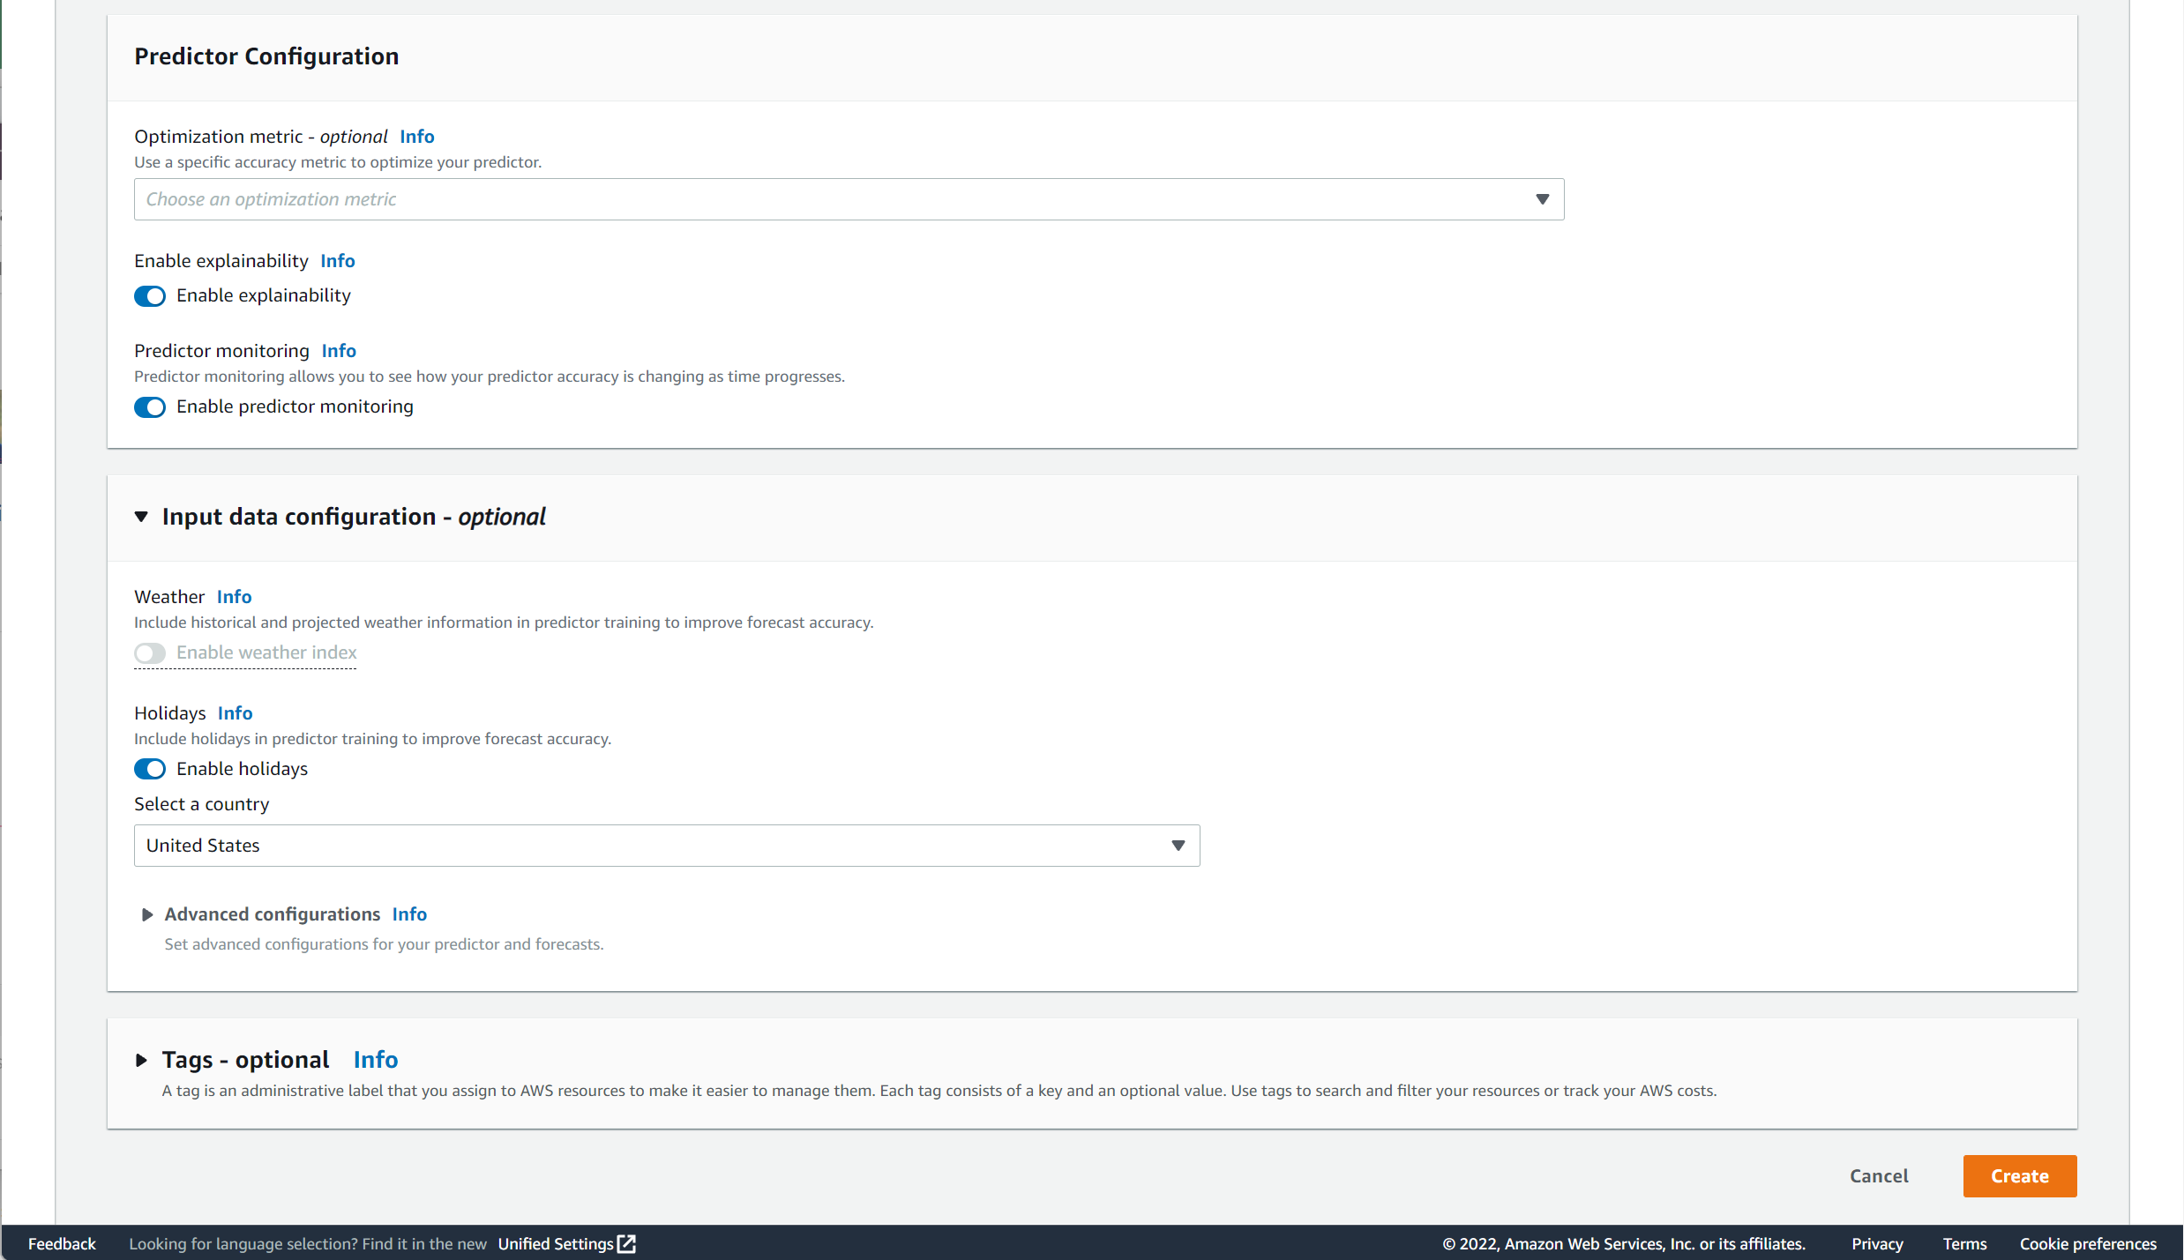Open Unified Settings external link icon
Image resolution: width=2184 pixels, height=1260 pixels.
point(626,1243)
